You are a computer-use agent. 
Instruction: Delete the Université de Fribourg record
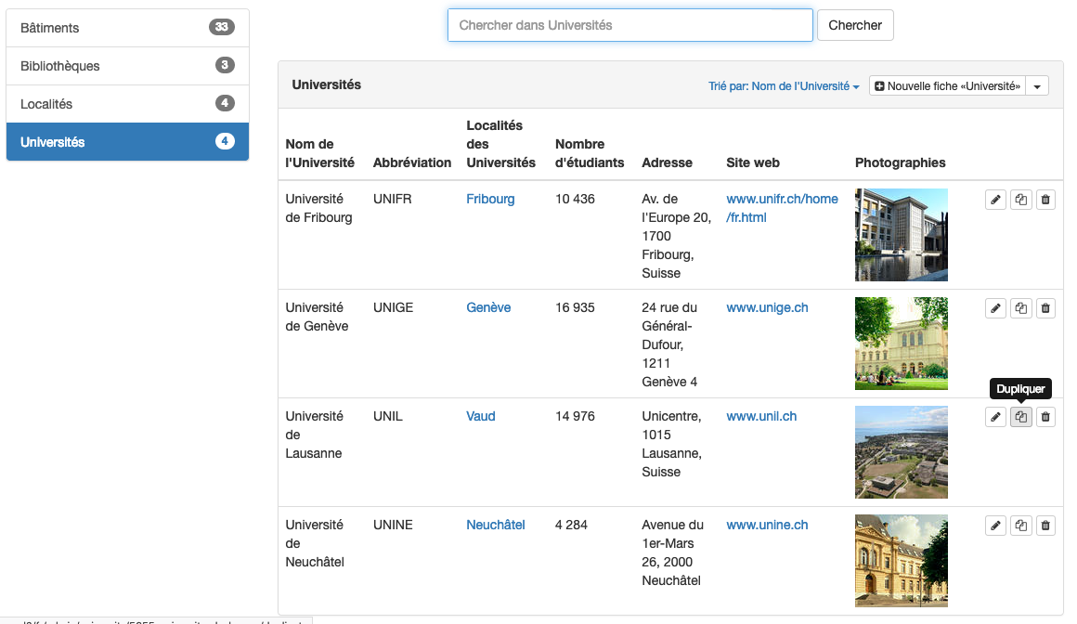point(1045,200)
